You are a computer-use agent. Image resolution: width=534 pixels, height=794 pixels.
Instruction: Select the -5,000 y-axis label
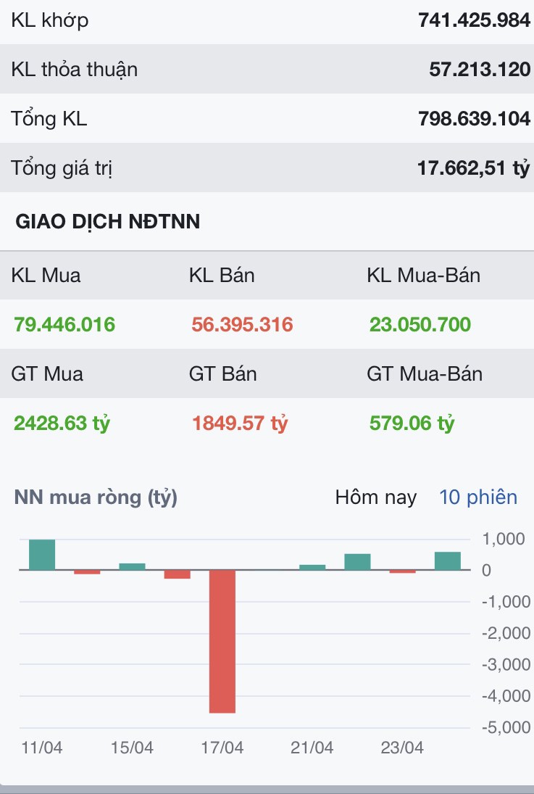(506, 728)
